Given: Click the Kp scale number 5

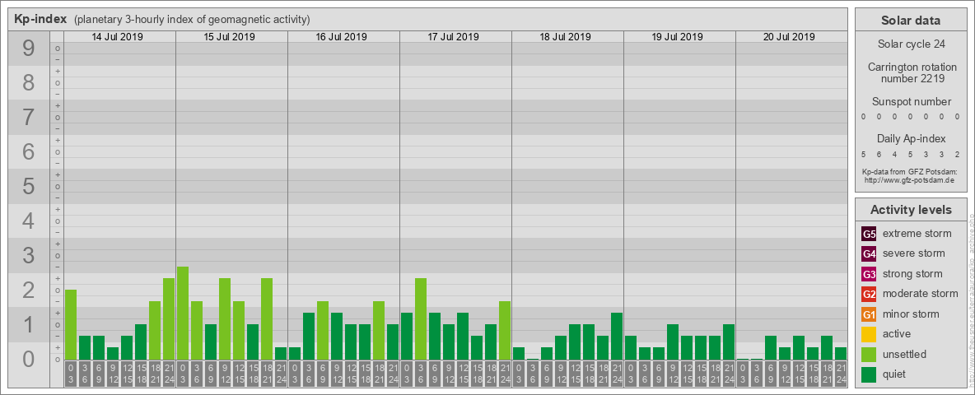Looking at the screenshot, I should click(x=29, y=186).
